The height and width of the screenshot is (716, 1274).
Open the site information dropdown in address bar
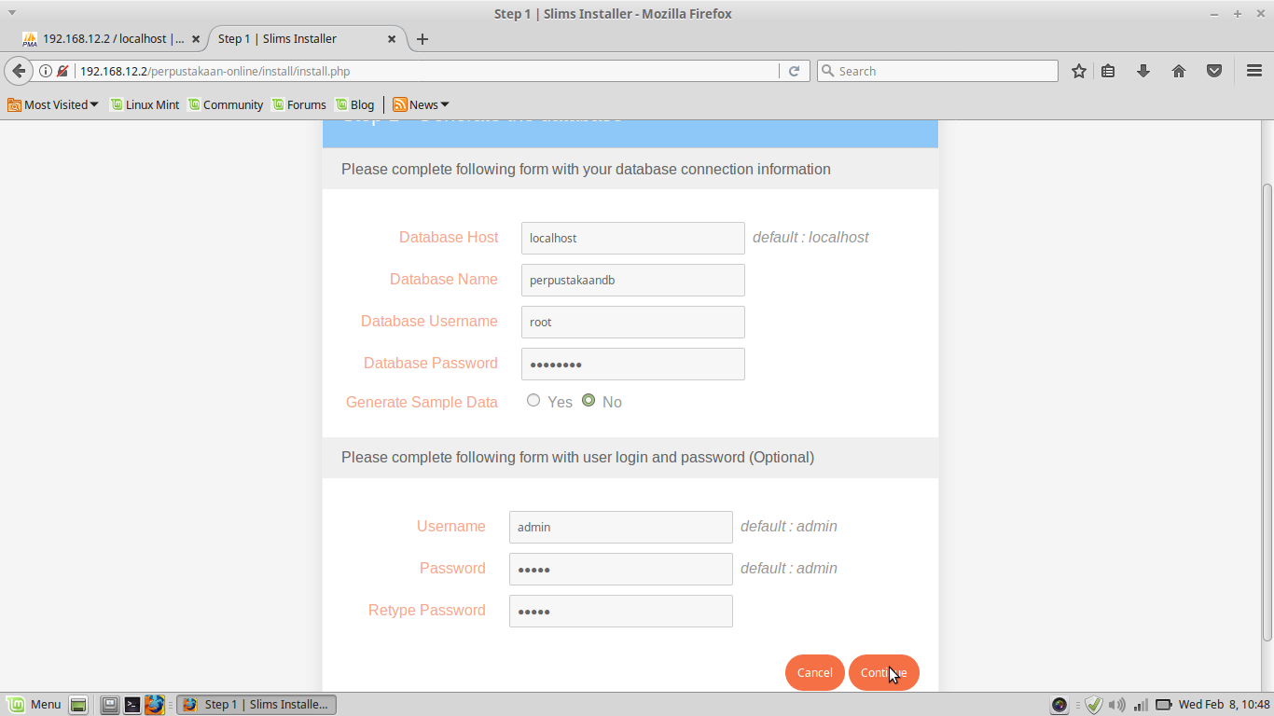(x=46, y=71)
